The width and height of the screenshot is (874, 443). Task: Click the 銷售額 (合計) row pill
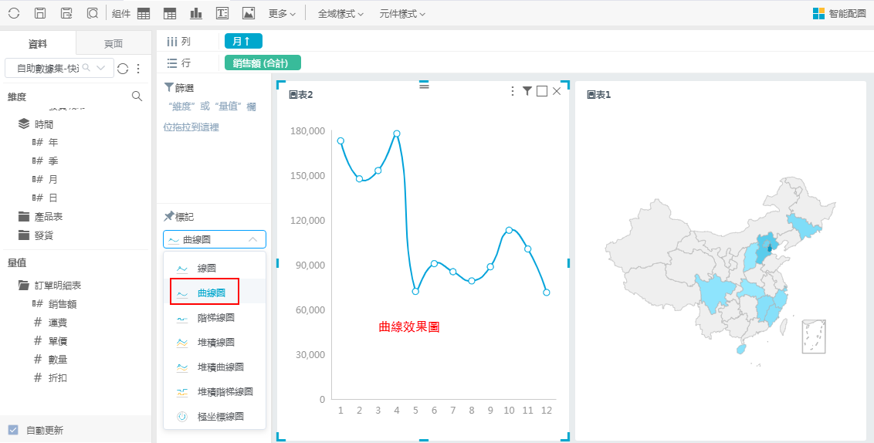263,63
